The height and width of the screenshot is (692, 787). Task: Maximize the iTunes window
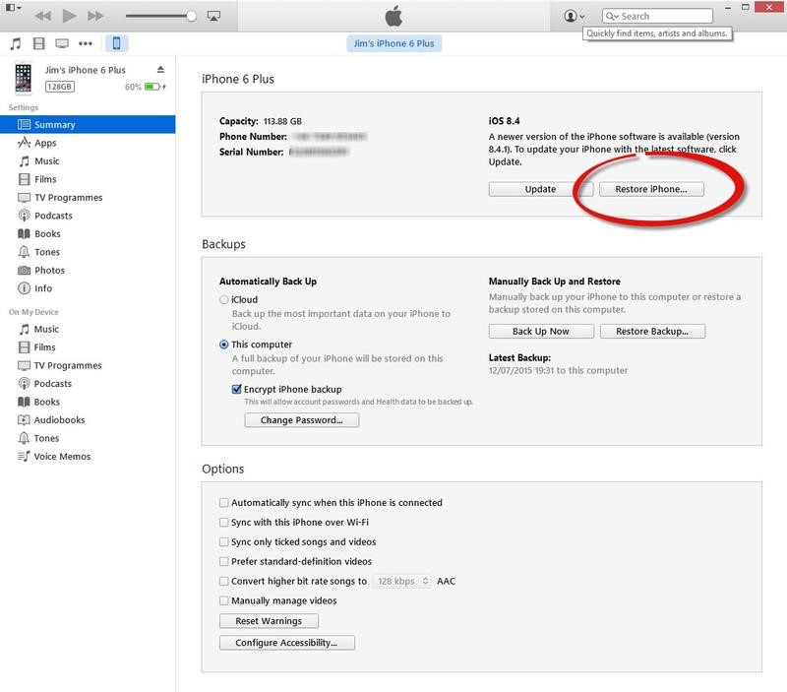746,7
